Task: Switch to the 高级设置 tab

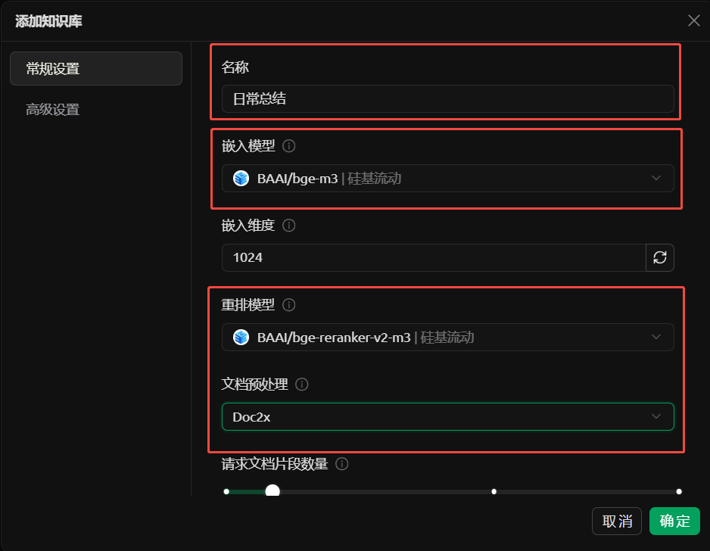Action: (x=96, y=109)
